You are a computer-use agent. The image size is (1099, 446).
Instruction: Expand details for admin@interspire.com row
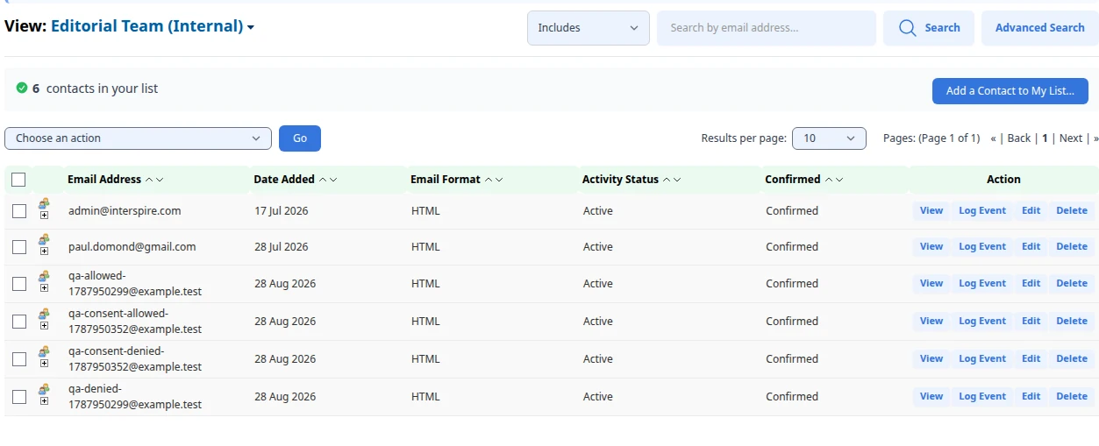pos(44,215)
